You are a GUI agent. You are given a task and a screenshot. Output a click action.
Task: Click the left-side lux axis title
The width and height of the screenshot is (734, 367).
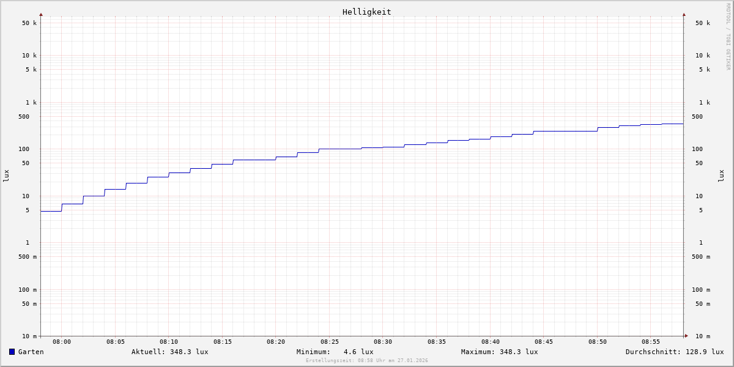tap(6, 176)
